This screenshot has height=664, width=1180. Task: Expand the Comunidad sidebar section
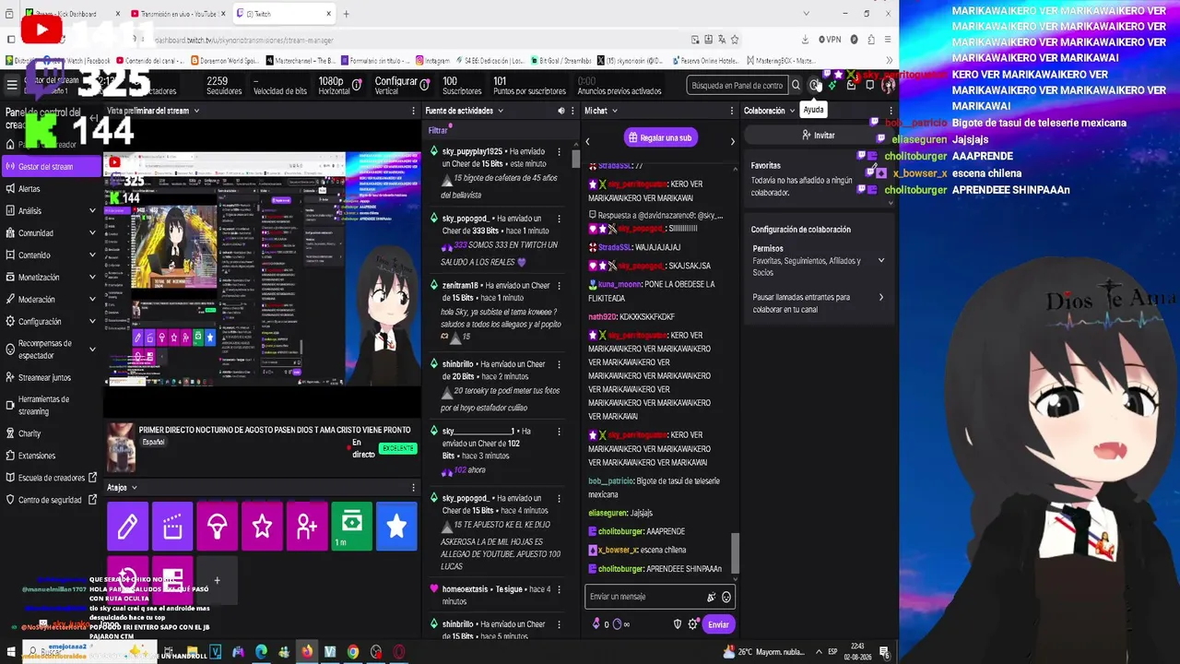pyautogui.click(x=92, y=233)
